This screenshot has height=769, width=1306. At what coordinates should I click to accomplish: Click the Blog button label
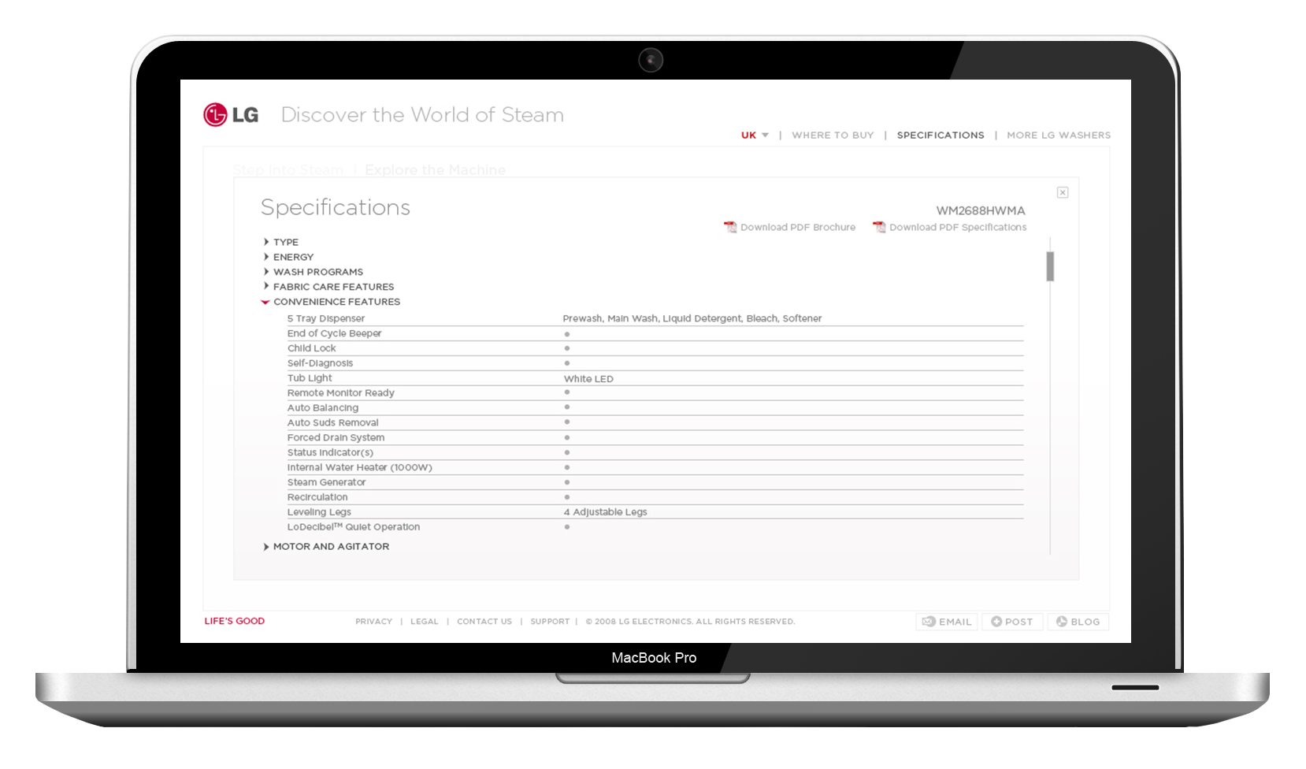coord(1085,622)
